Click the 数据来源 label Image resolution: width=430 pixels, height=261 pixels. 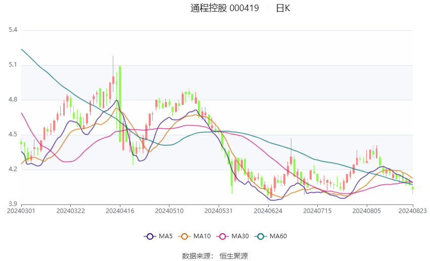tap(196, 256)
